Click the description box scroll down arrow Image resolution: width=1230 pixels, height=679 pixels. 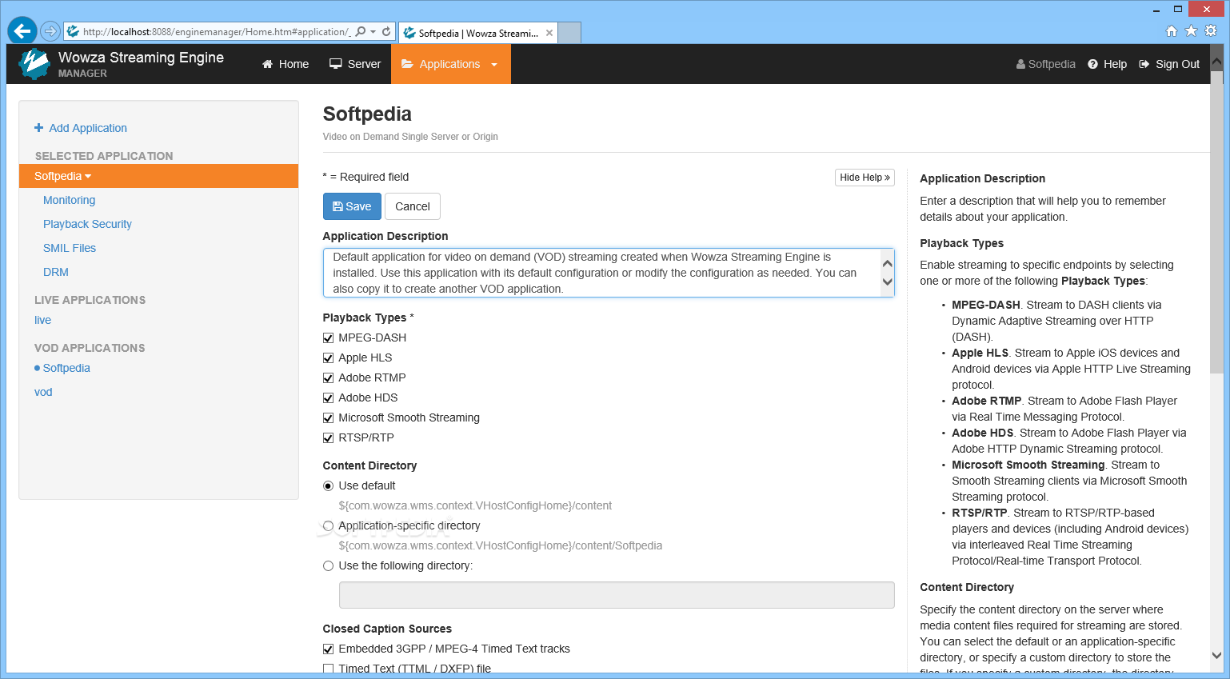point(887,282)
